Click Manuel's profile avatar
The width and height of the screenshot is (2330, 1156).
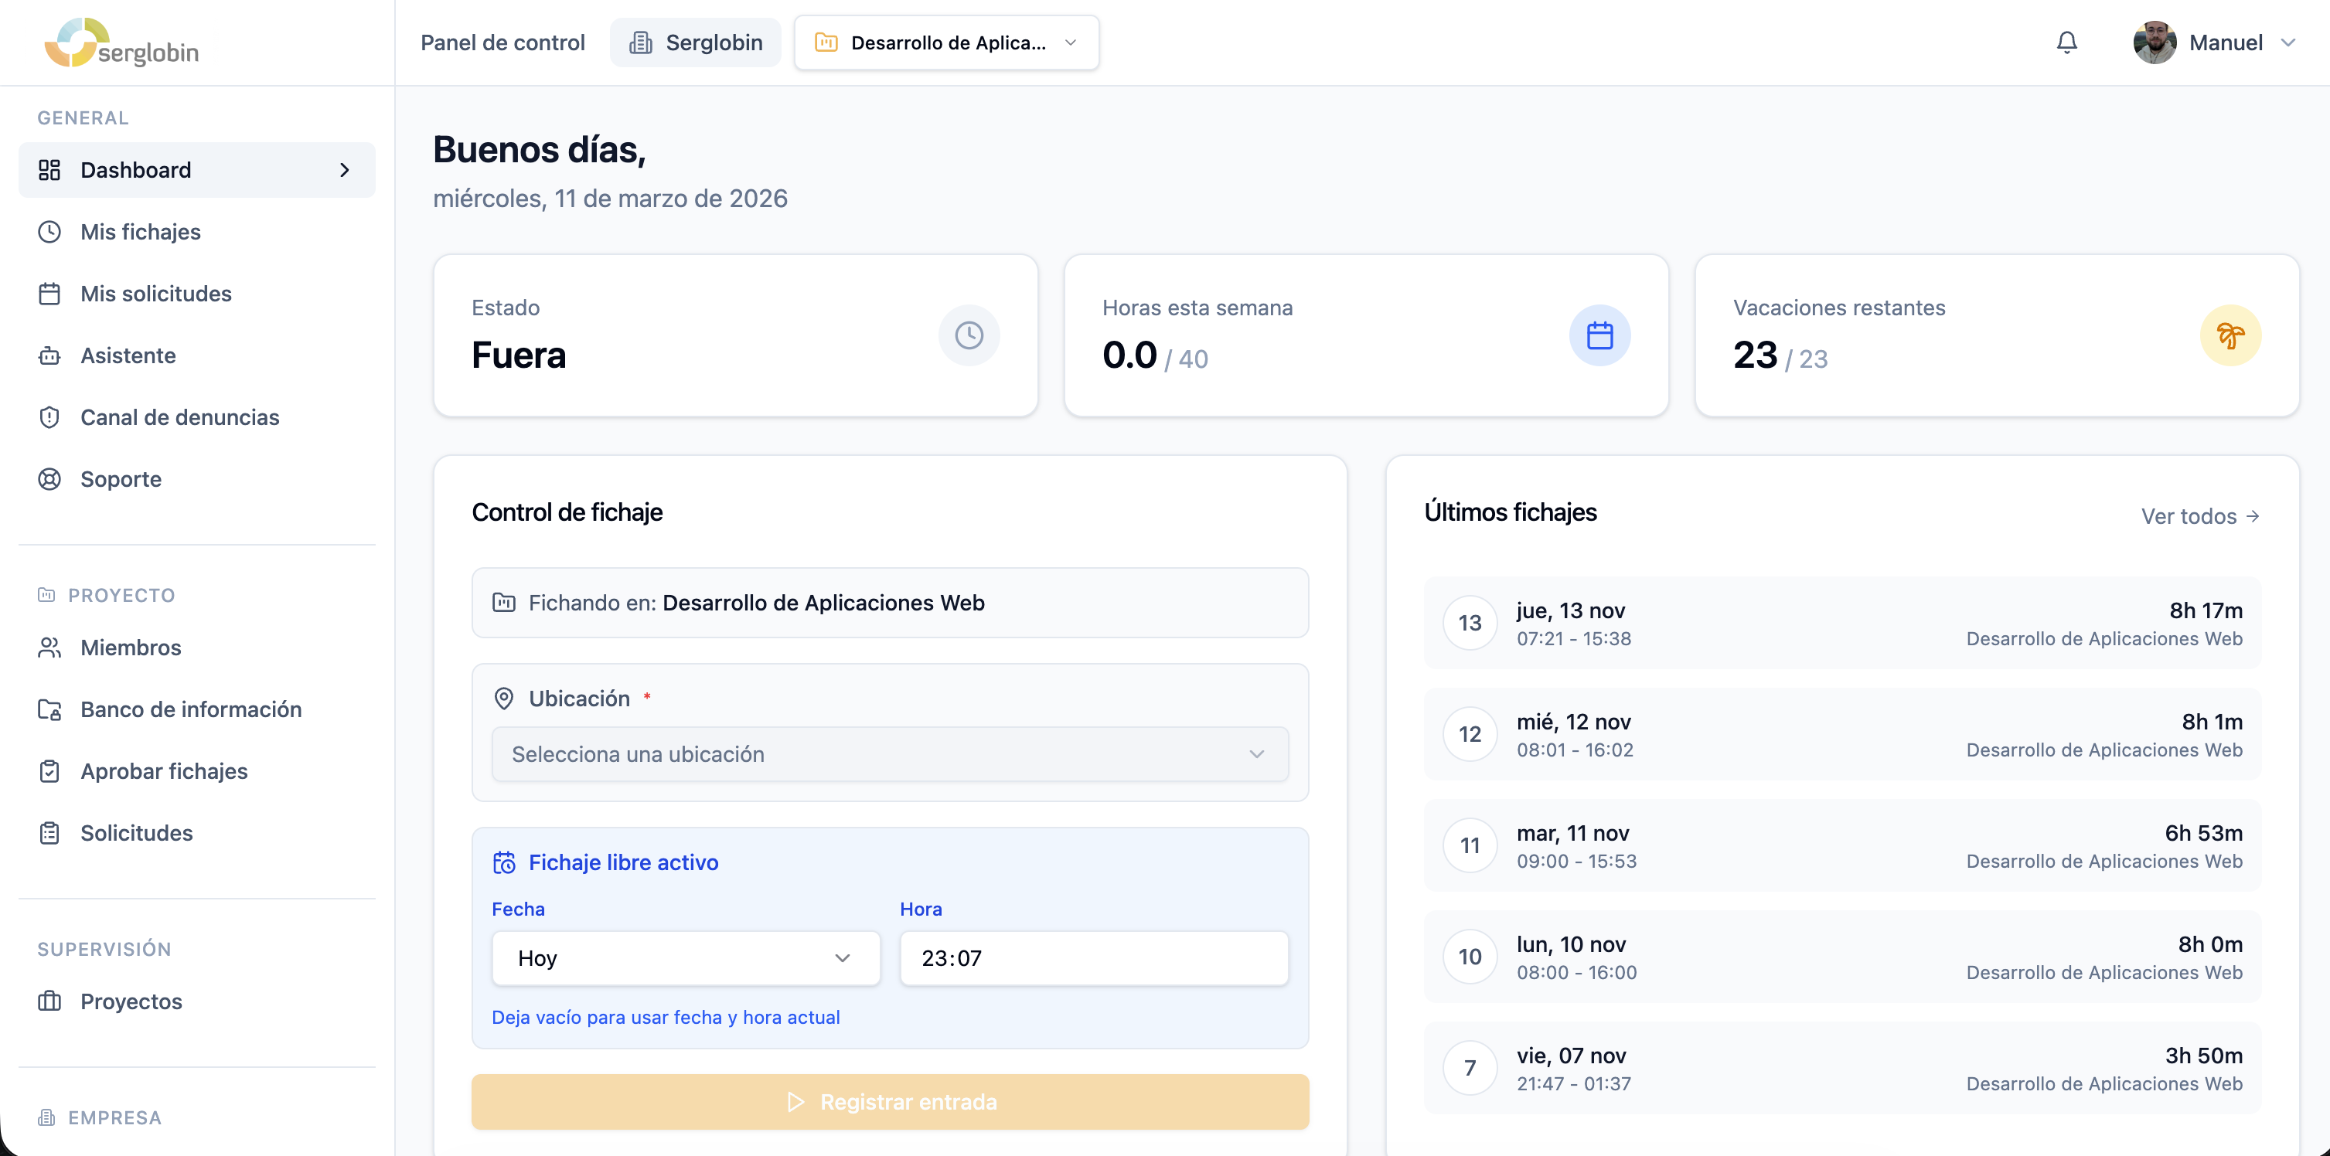point(2155,42)
